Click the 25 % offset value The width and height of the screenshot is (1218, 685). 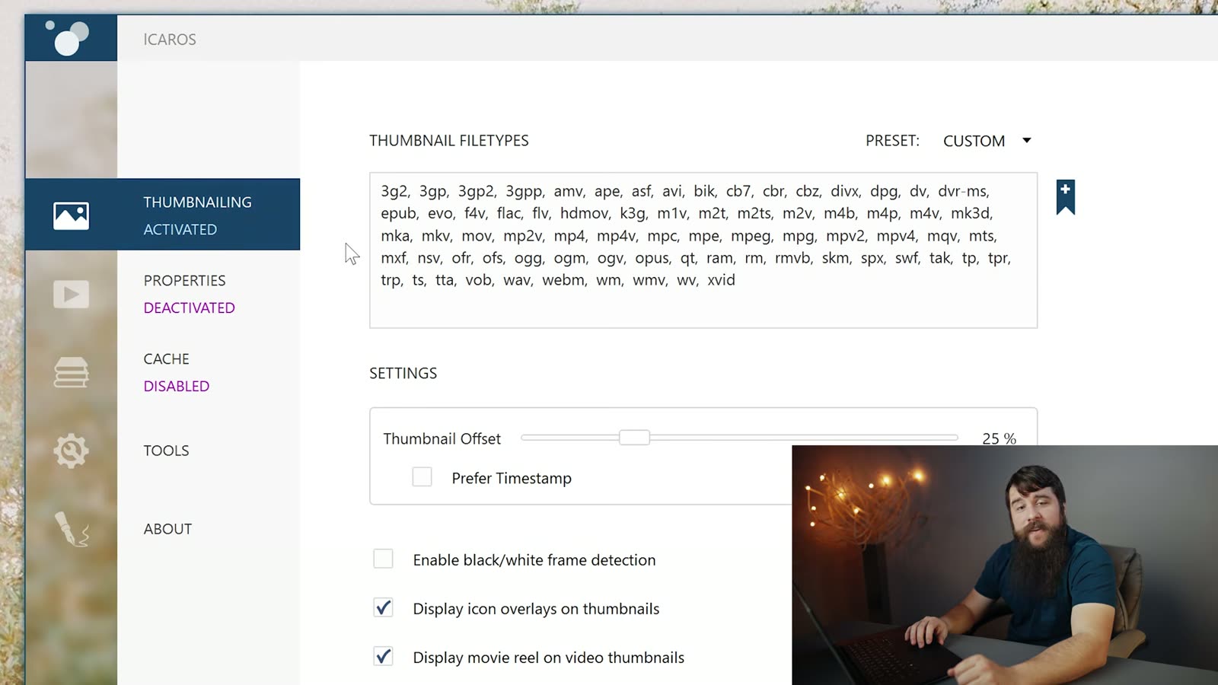pos(999,438)
